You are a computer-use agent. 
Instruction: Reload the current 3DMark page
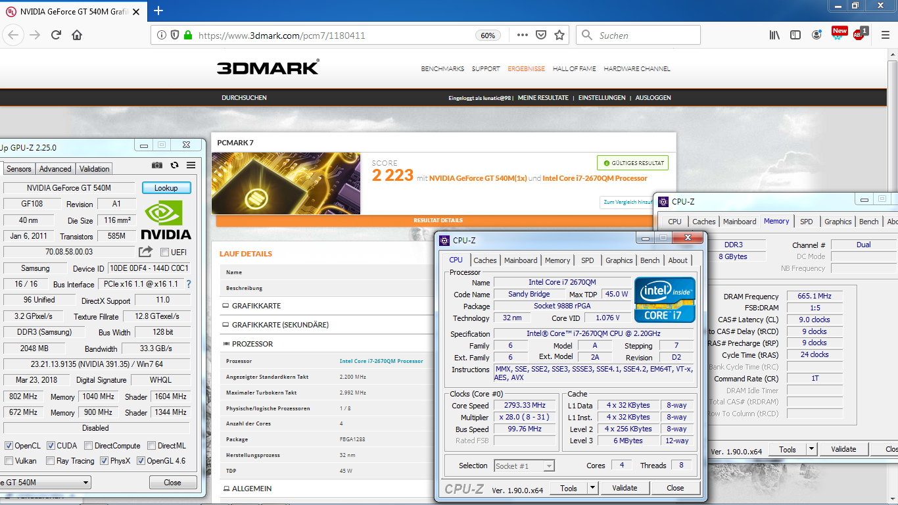point(56,36)
